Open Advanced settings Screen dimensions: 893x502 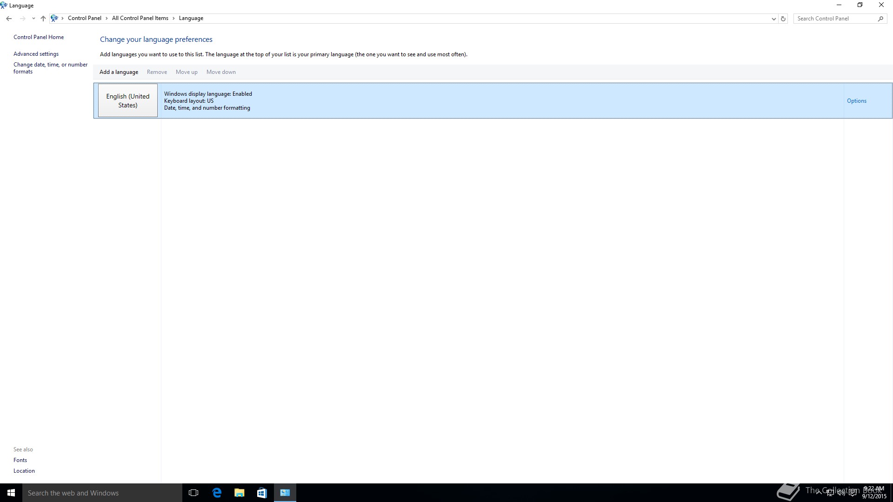click(x=36, y=54)
